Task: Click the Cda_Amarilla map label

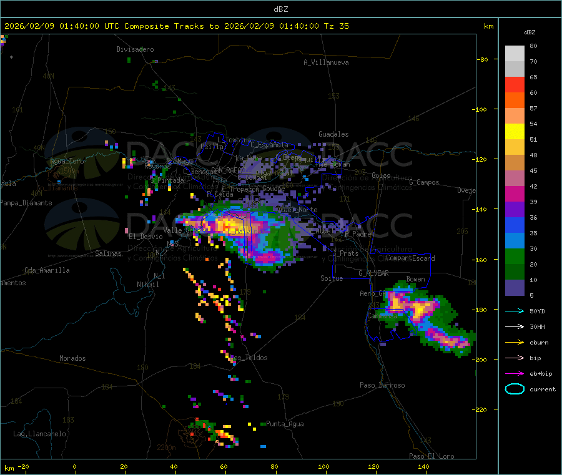Action: [x=47, y=270]
